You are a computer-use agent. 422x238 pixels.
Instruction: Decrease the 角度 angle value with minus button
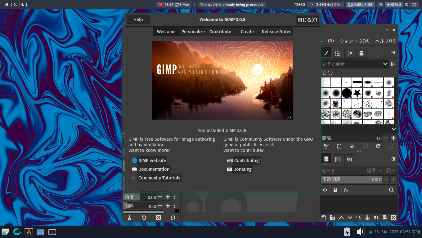coord(160,197)
